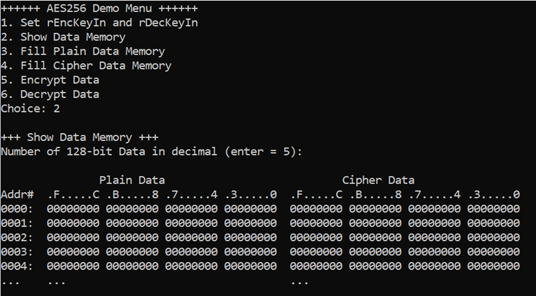Click address 0000: row label
Screen dimensions: 536x296
18,208
